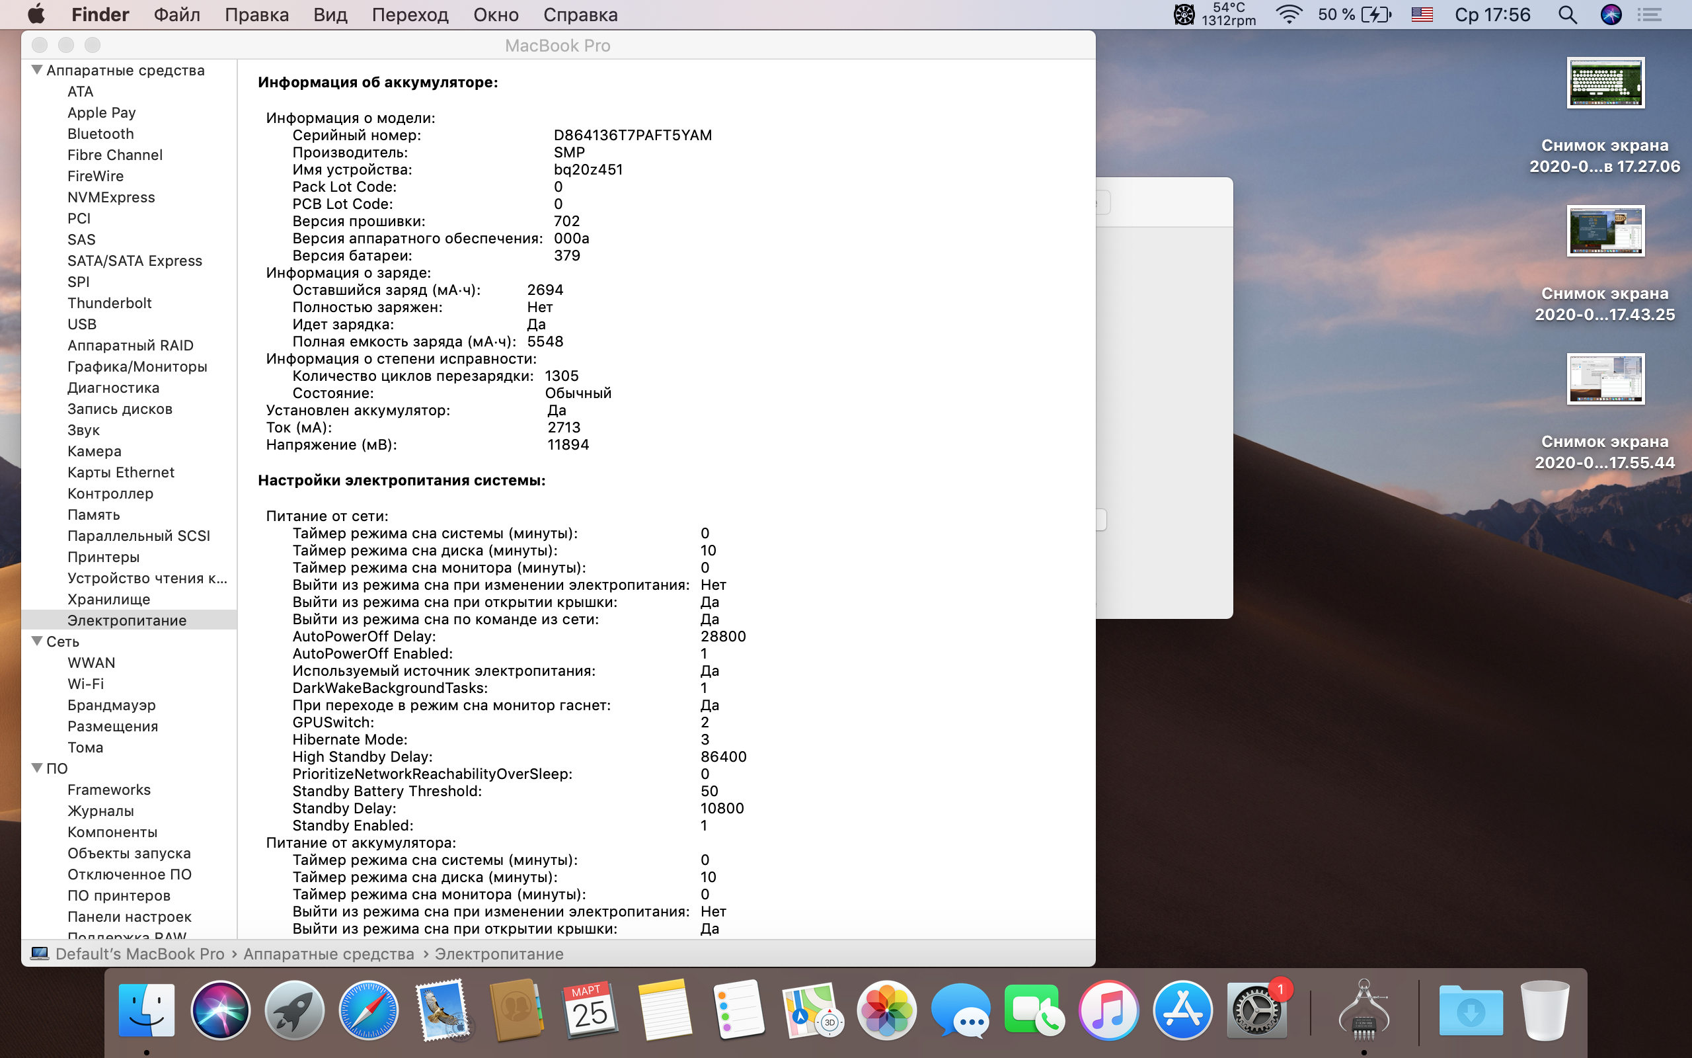Launch Siri from the Dock
This screenshot has height=1058, width=1692.
[220, 1010]
